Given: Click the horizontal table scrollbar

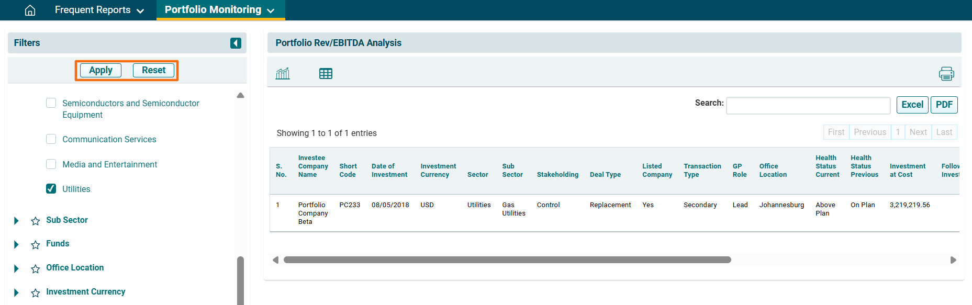Looking at the screenshot, I should coord(507,260).
